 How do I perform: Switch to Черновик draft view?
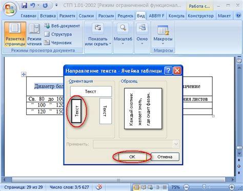coord(58,43)
